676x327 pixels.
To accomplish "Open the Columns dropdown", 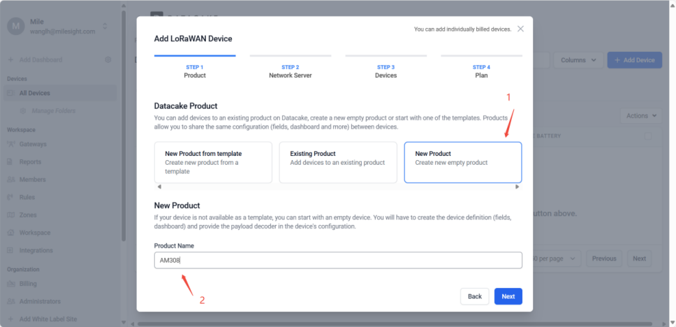I will pyautogui.click(x=578, y=60).
